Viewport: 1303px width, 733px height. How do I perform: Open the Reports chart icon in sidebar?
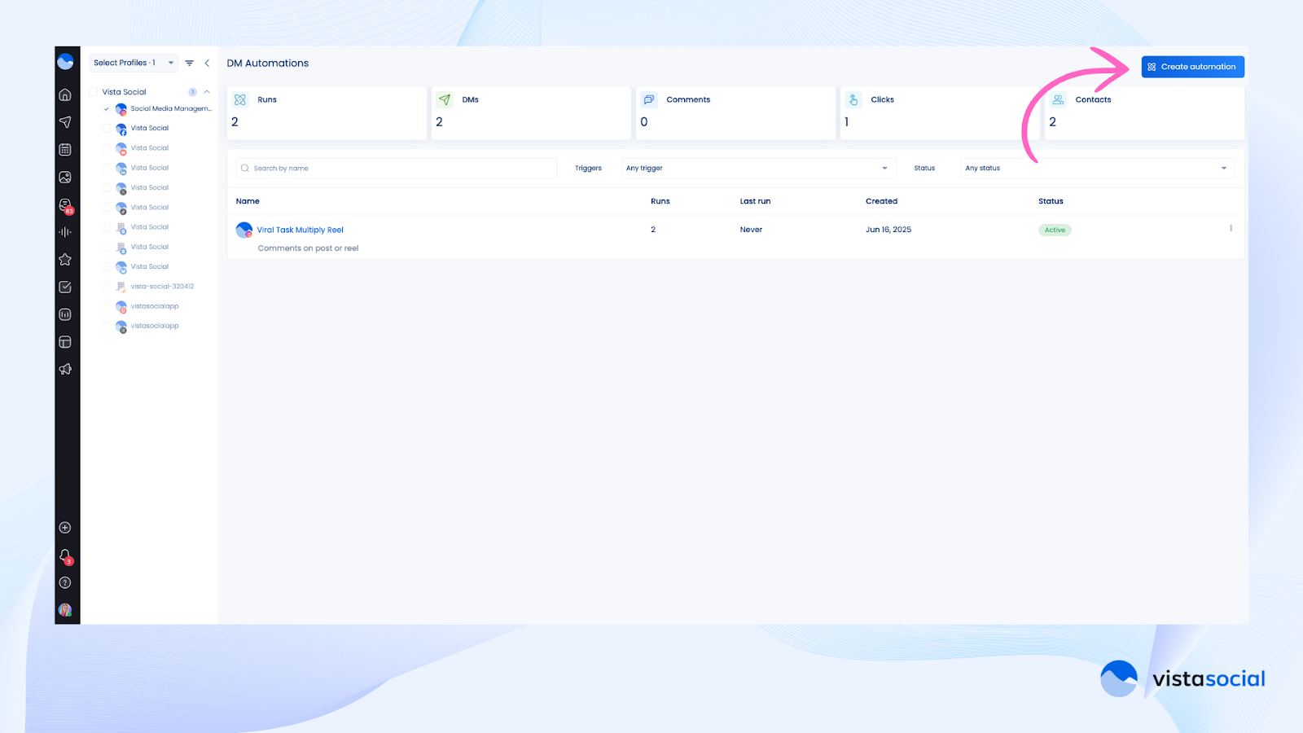pyautogui.click(x=65, y=314)
